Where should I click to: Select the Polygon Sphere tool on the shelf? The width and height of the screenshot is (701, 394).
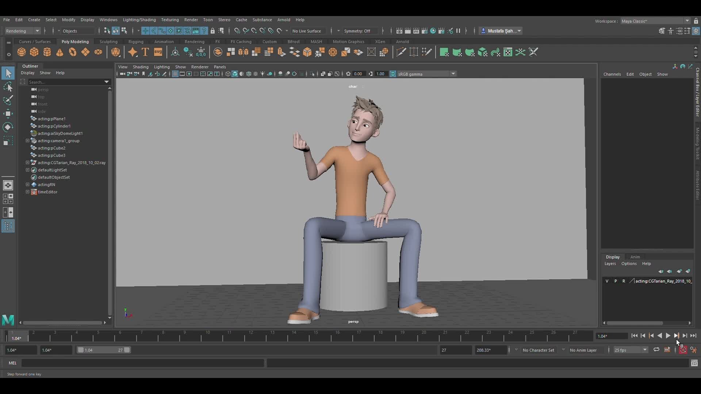(x=22, y=52)
